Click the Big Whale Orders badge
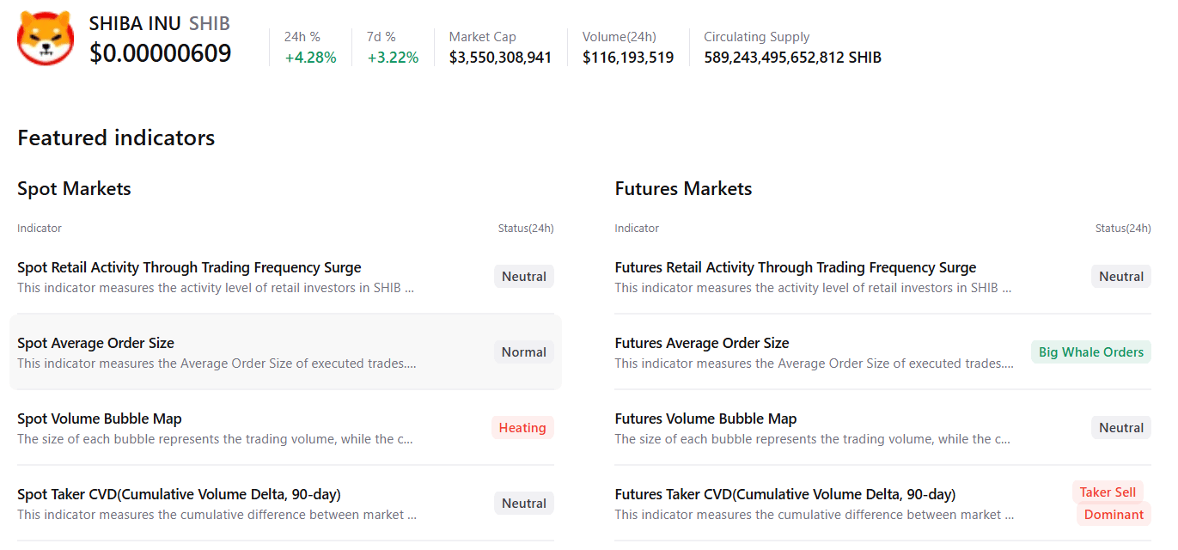The height and width of the screenshot is (550, 1178). coord(1090,352)
